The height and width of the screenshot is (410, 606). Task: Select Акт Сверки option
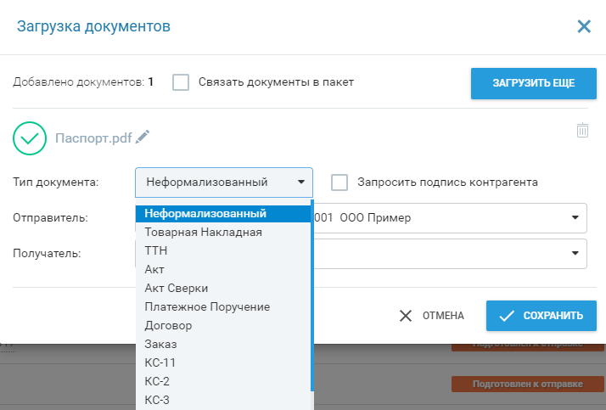176,288
